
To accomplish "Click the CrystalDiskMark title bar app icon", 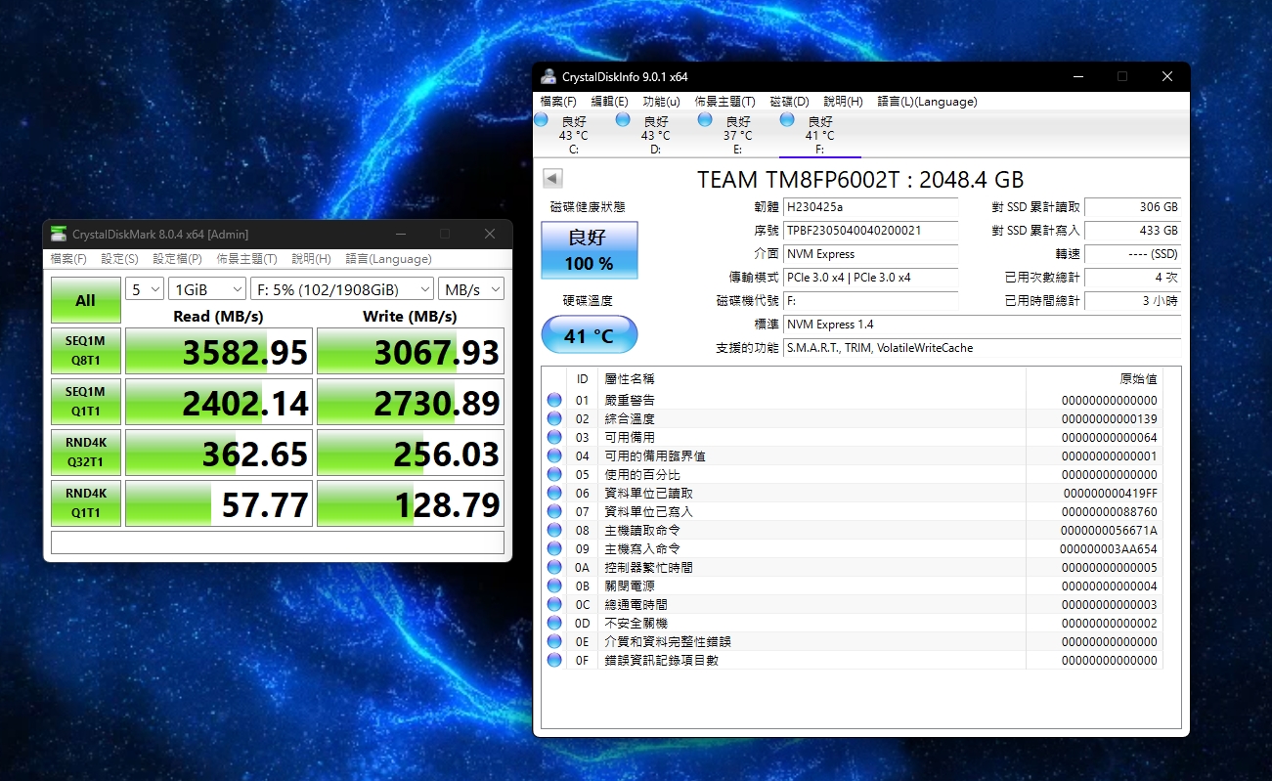I will (59, 234).
